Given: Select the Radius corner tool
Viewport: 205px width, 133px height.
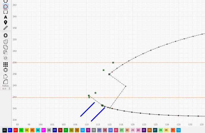Looking at the screenshot, I should coord(5,82).
